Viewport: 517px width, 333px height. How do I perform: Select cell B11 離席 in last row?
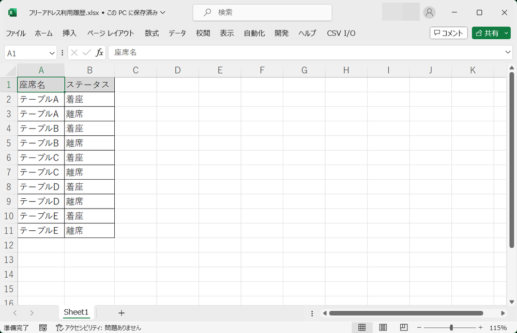89,231
